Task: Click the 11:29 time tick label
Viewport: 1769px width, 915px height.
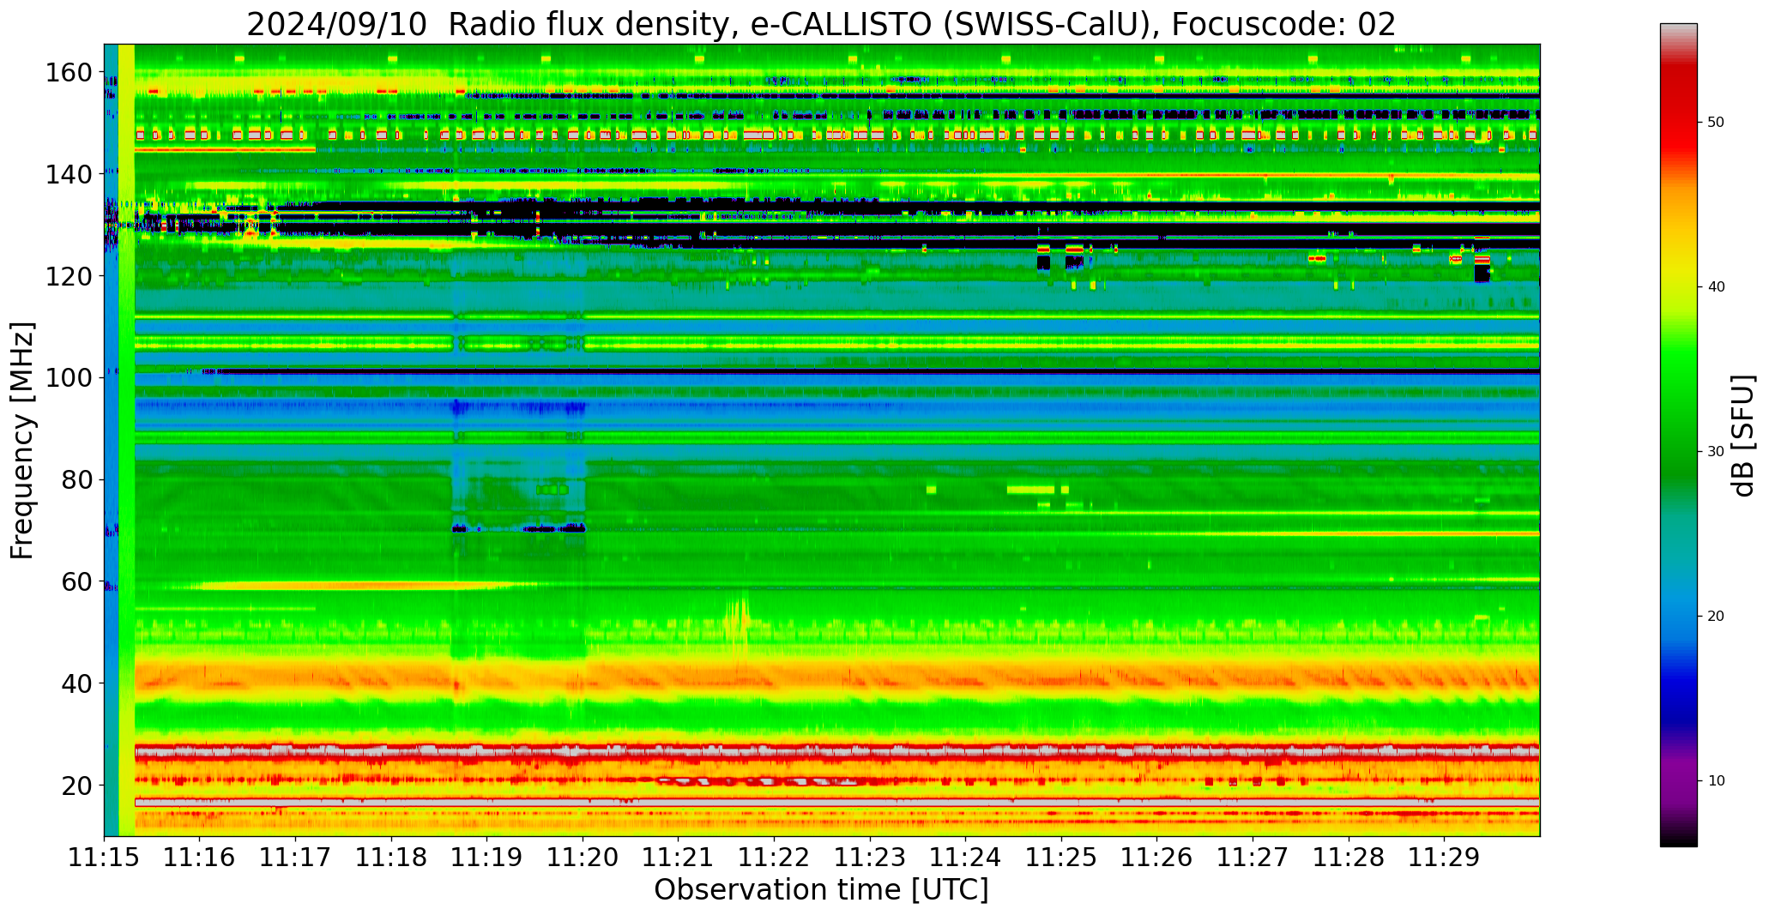Action: 1444,858
